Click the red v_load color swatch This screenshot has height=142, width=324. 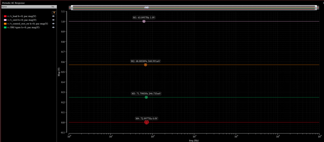pos(5,16)
